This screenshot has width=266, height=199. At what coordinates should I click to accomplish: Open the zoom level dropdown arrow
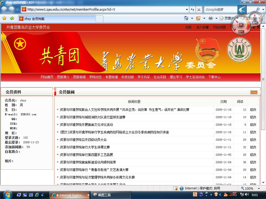tap(259, 188)
